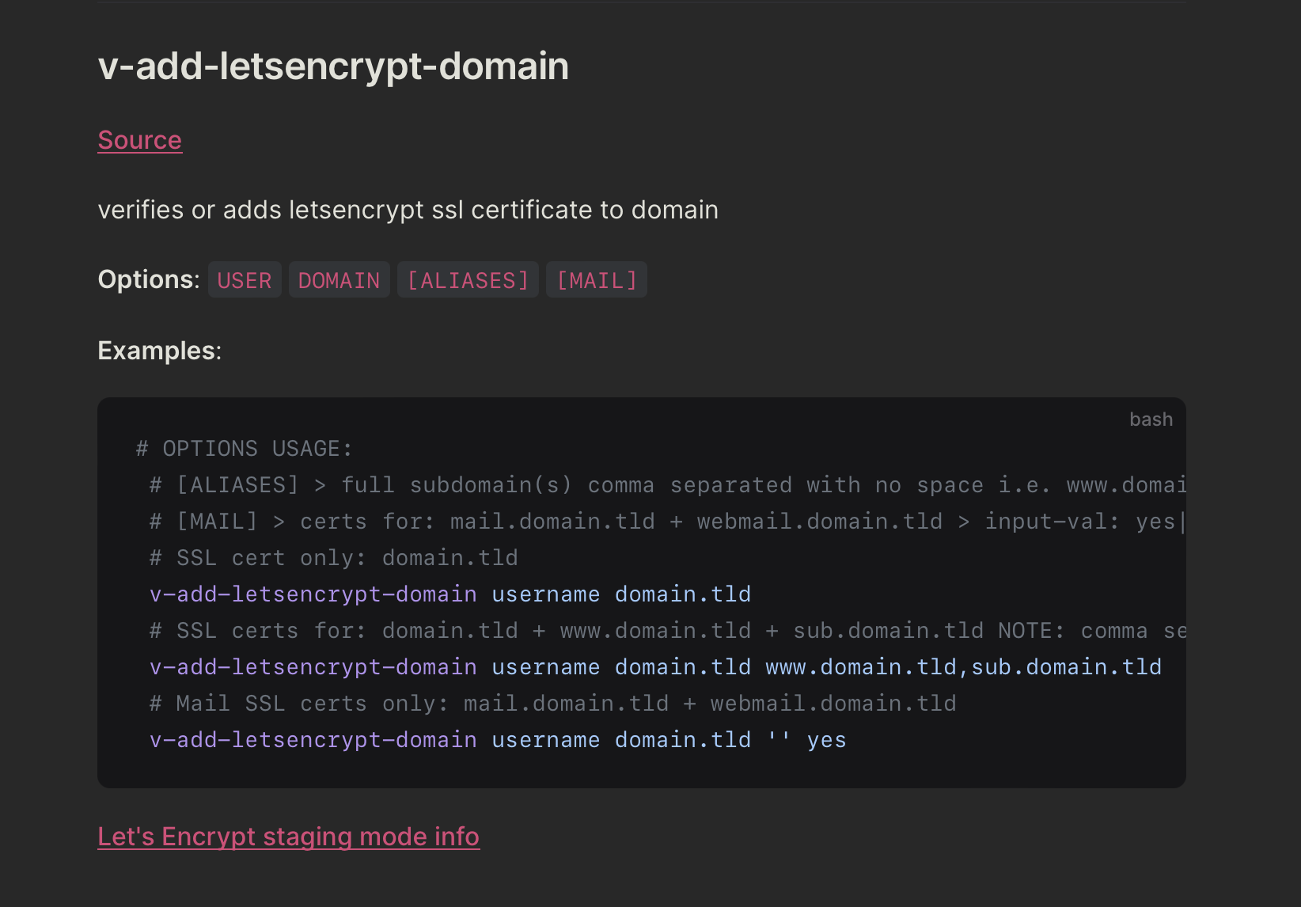This screenshot has height=907, width=1301.
Task: Click the '# OPTIONS USAGE:' comment line
Action: tap(244, 449)
